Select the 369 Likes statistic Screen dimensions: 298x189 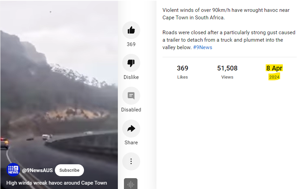tap(183, 72)
